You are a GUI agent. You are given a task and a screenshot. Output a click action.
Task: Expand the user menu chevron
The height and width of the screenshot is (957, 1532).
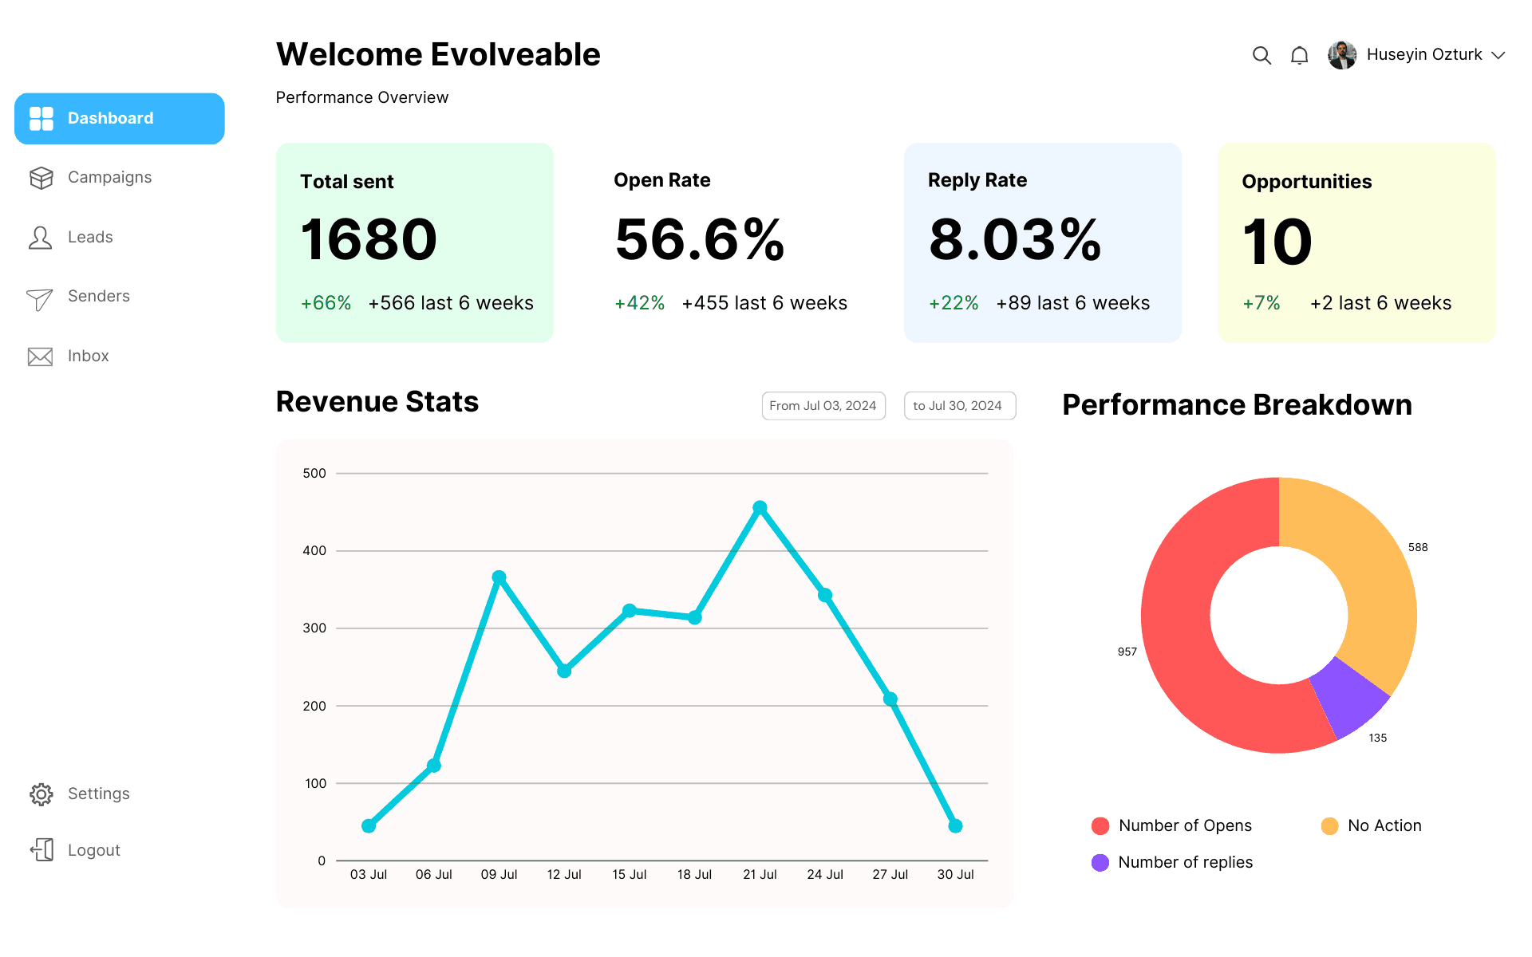click(x=1498, y=55)
